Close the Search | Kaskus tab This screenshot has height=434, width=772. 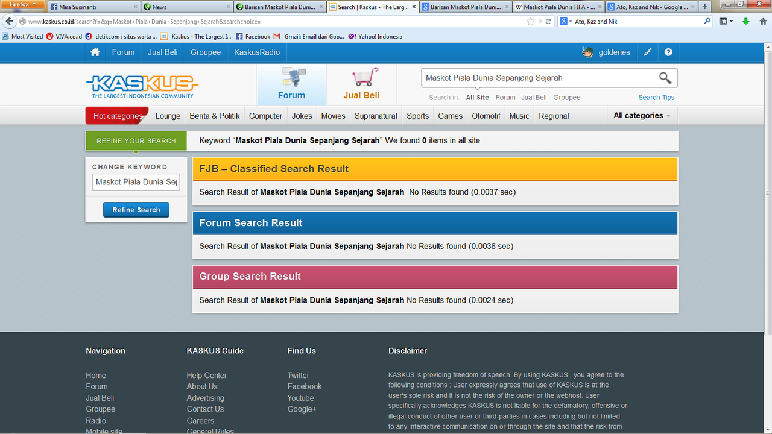(414, 7)
